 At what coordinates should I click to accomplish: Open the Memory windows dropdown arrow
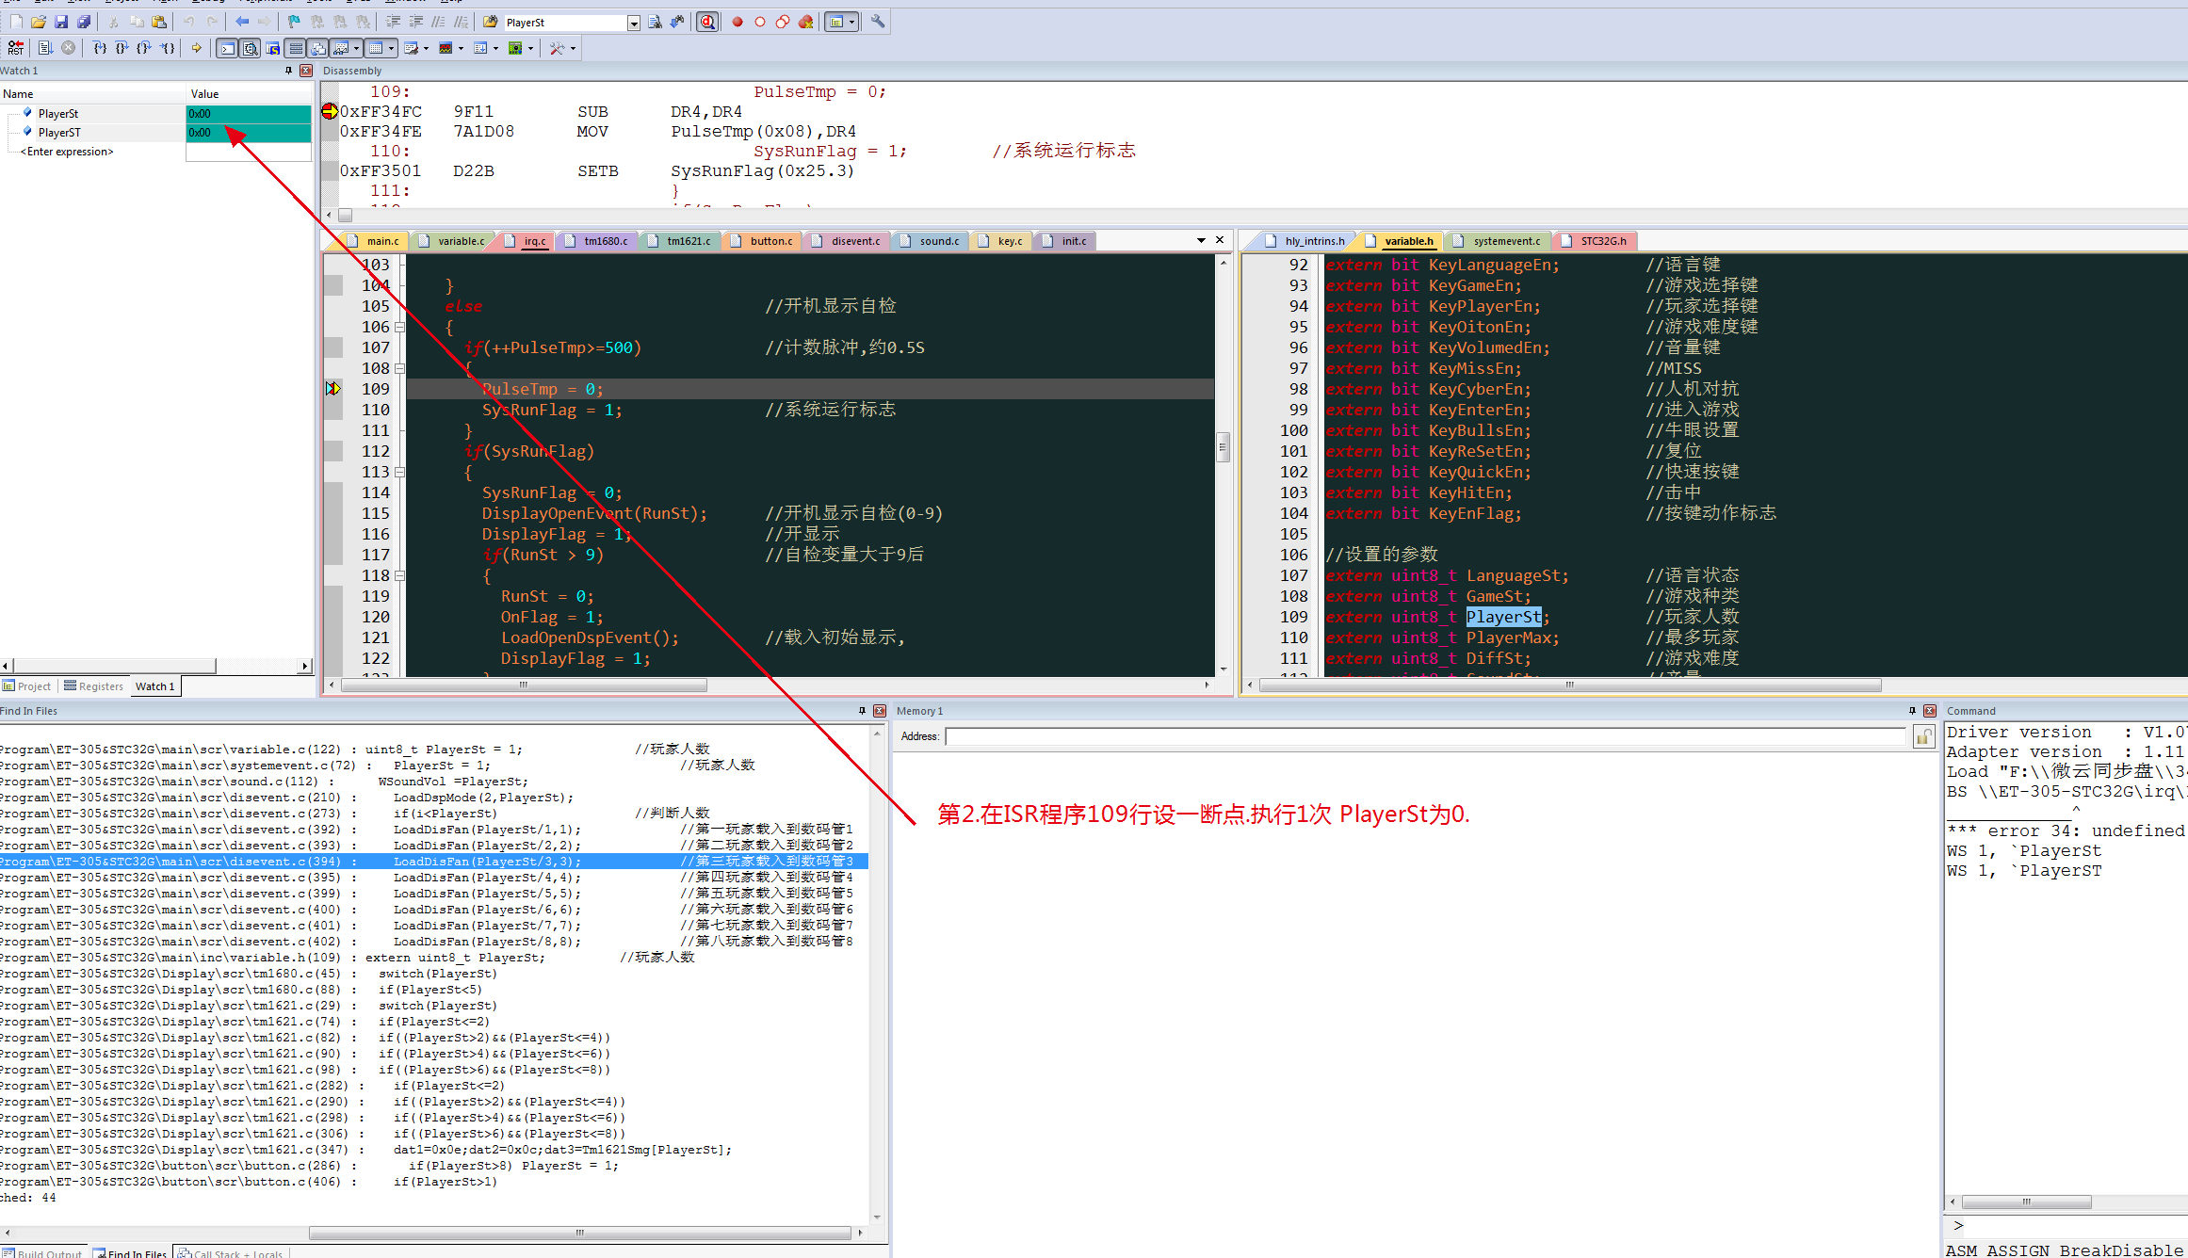point(391,48)
